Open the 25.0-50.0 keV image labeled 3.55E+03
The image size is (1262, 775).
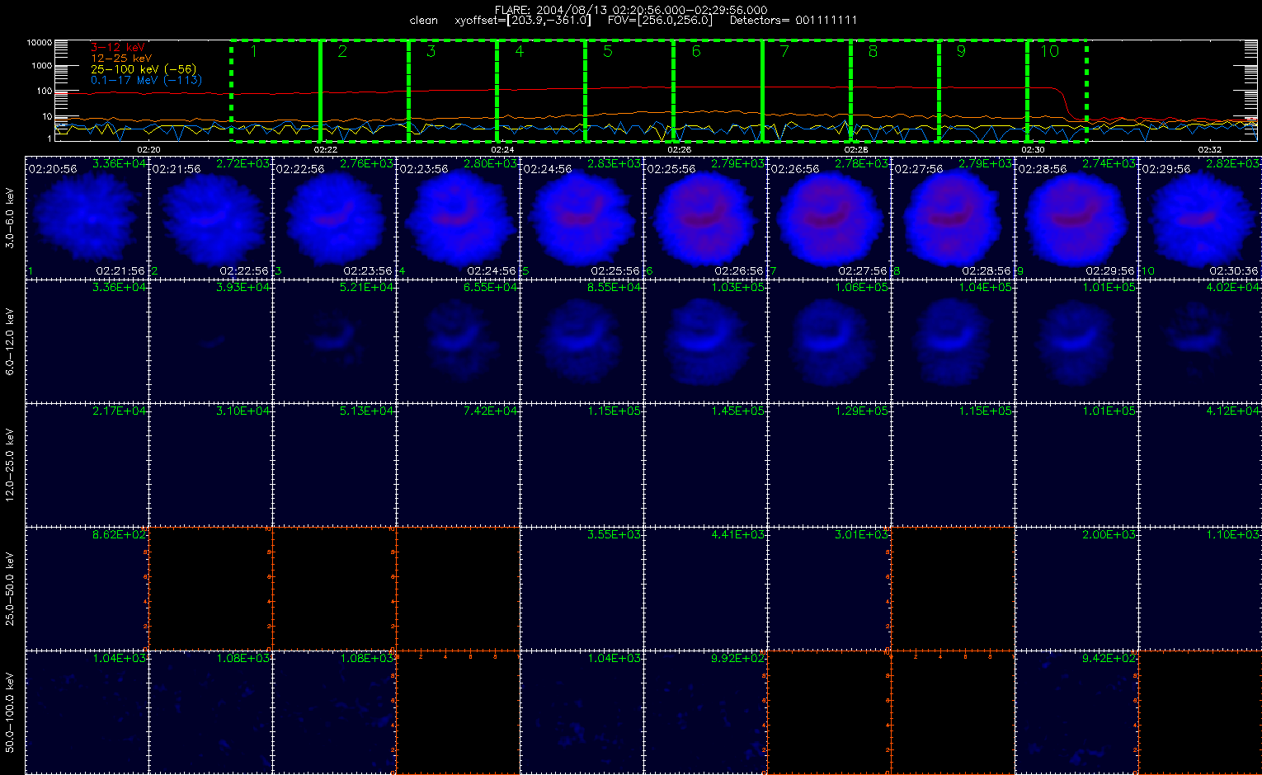tap(582, 588)
